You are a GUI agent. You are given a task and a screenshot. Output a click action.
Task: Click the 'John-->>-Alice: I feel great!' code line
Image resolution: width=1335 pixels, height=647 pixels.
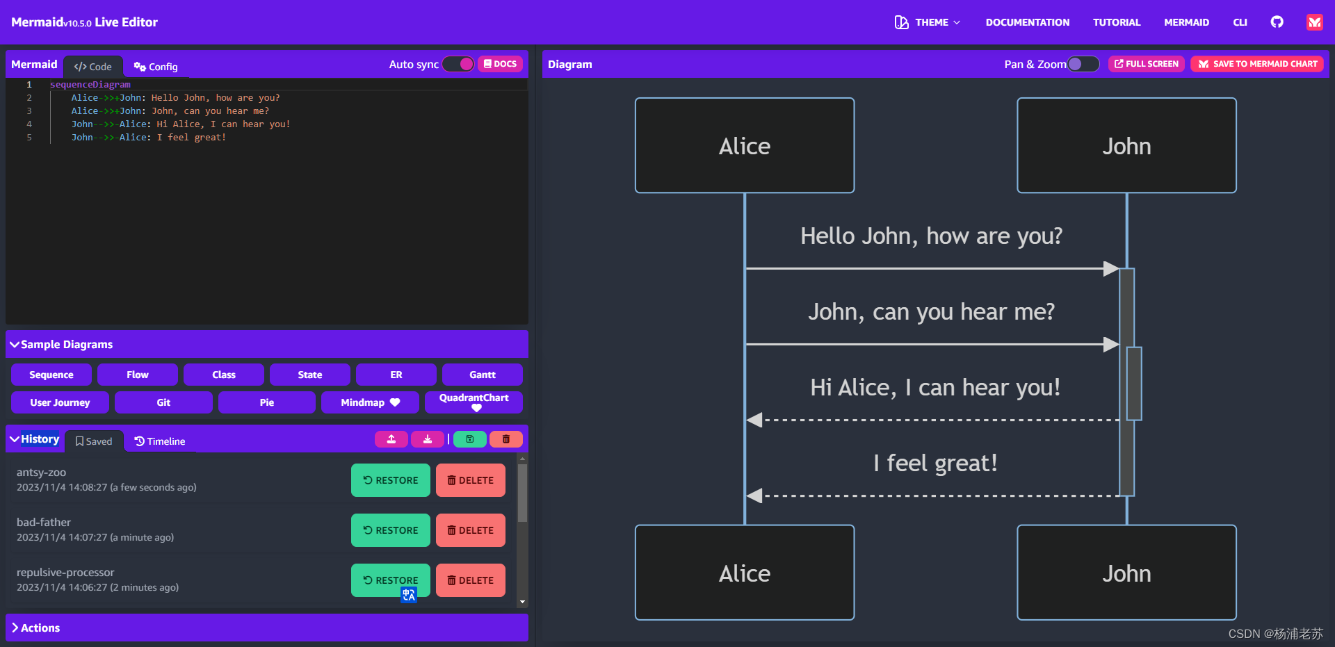[x=149, y=138]
